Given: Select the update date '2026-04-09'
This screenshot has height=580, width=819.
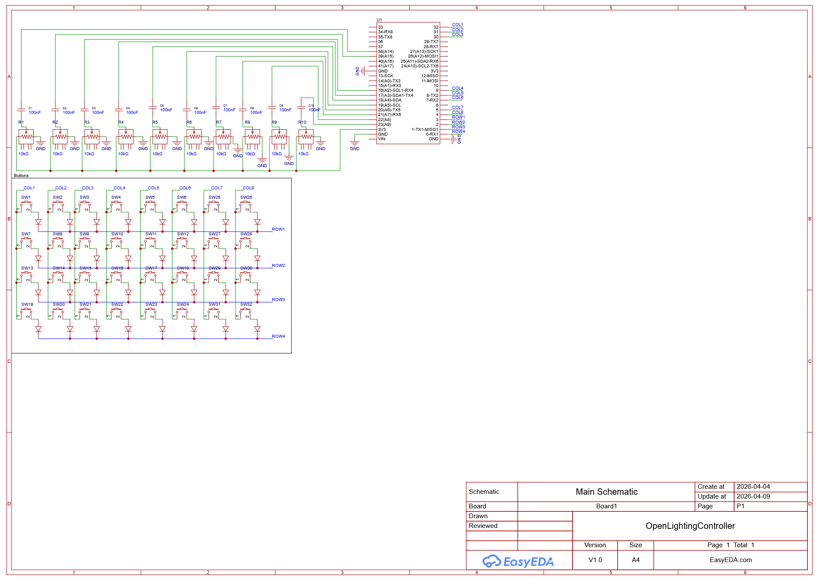Looking at the screenshot, I should pyautogui.click(x=753, y=496).
